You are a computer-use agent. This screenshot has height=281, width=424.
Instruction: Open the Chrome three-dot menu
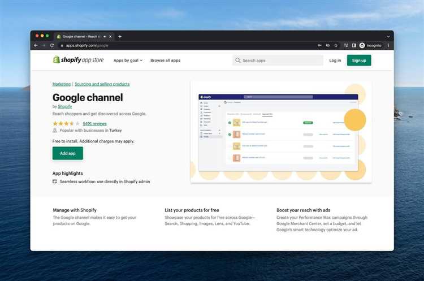coord(388,45)
